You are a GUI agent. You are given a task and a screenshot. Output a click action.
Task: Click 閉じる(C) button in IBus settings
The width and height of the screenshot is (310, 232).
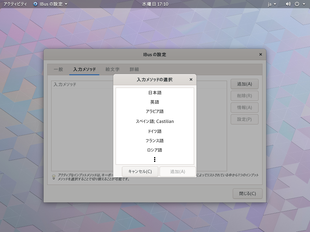[248, 194]
